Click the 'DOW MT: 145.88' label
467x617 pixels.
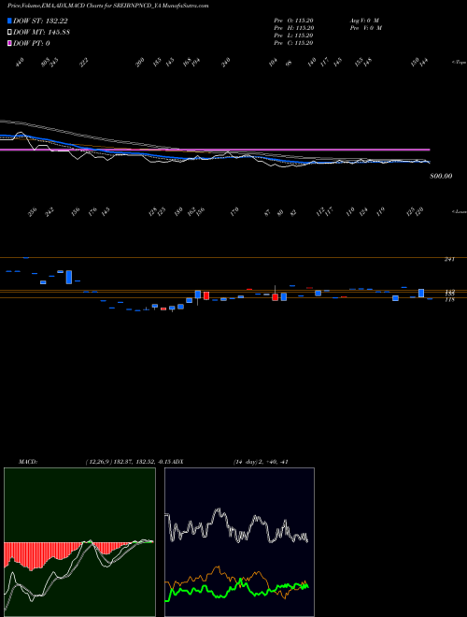click(x=42, y=33)
